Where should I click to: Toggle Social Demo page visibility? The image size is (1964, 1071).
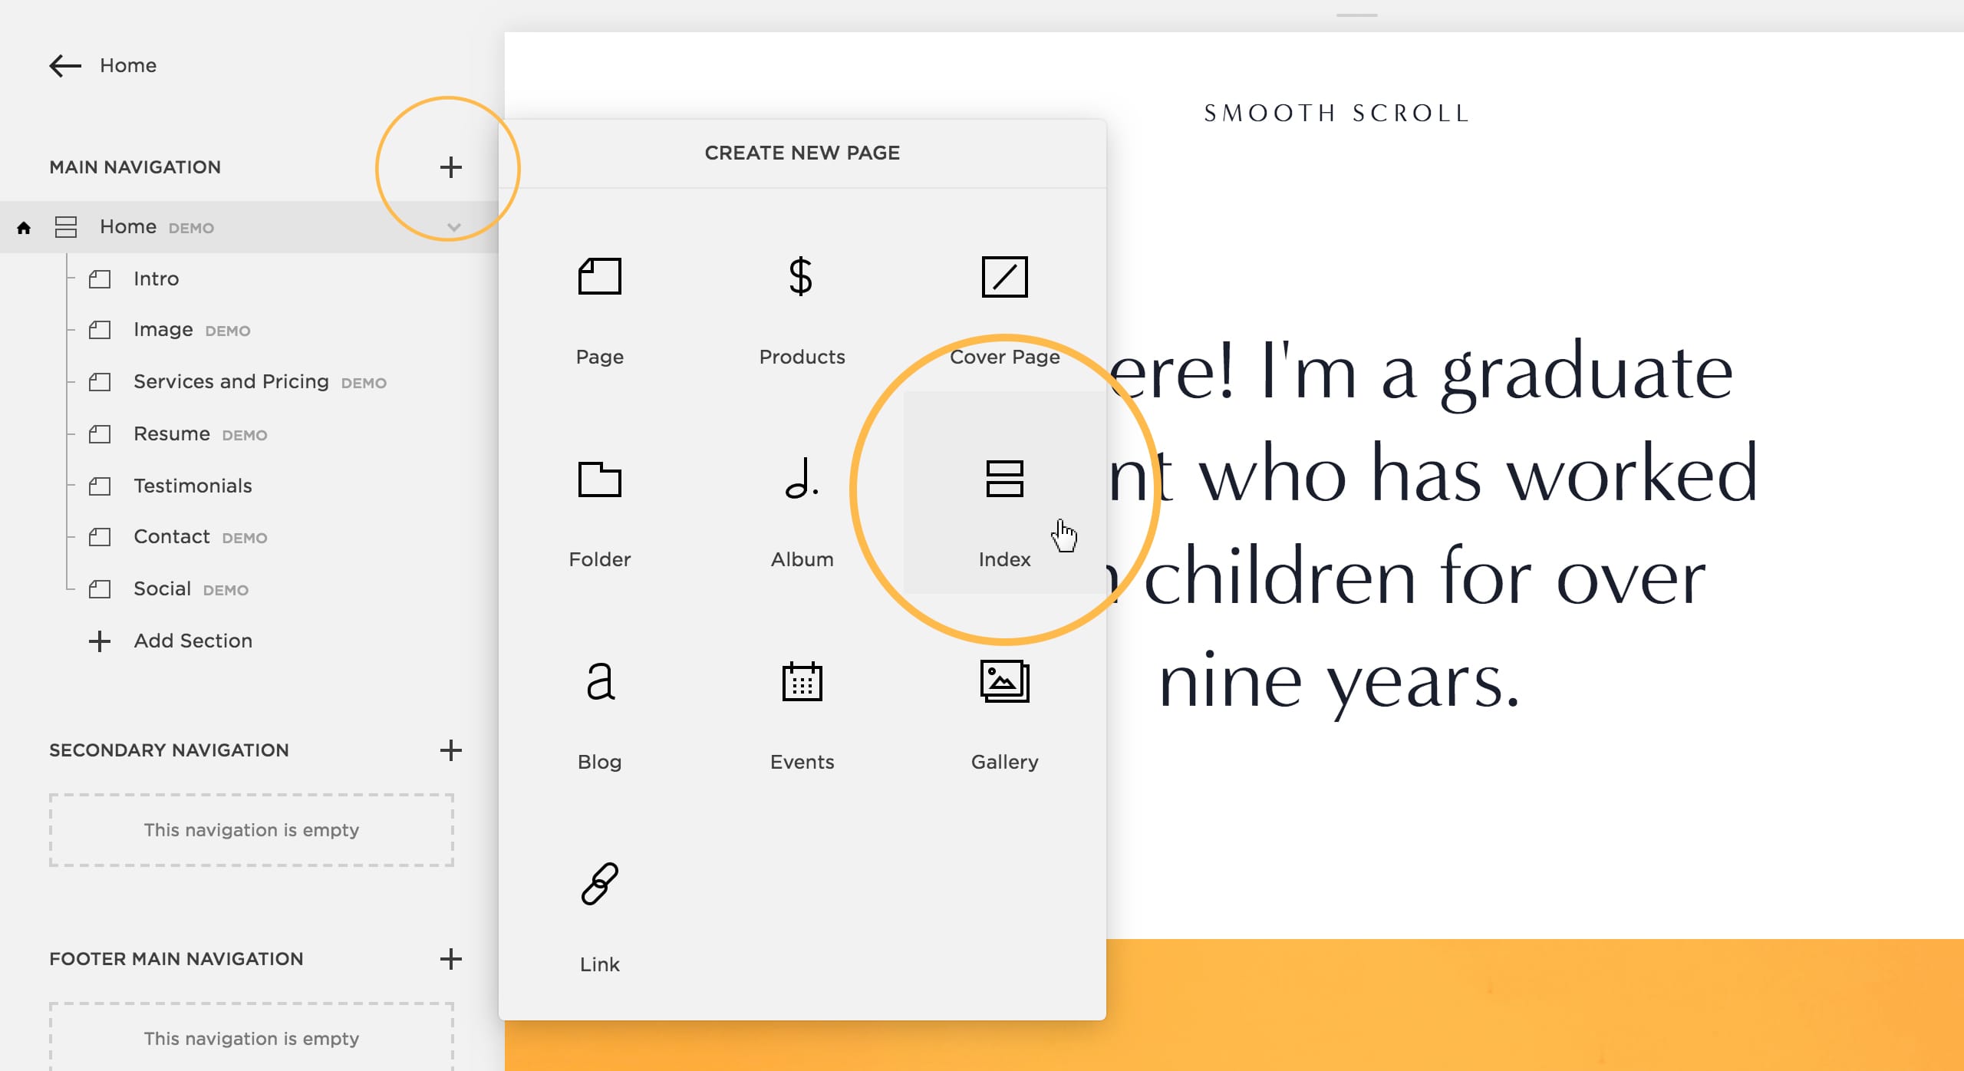pos(99,588)
